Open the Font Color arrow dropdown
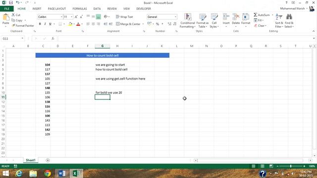317x178 pixels. click(82, 24)
